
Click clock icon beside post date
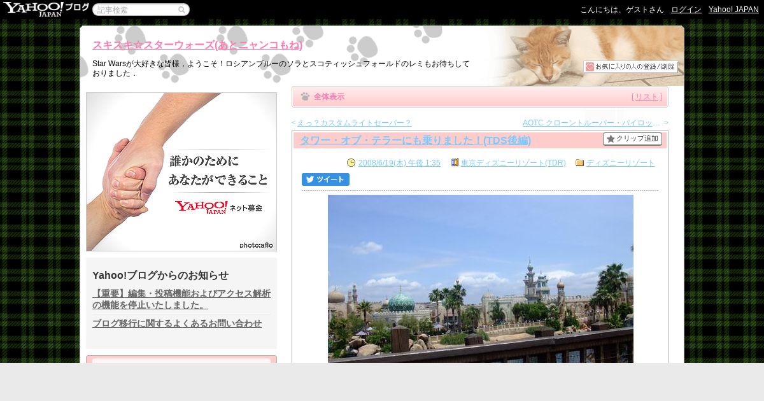pyautogui.click(x=351, y=163)
